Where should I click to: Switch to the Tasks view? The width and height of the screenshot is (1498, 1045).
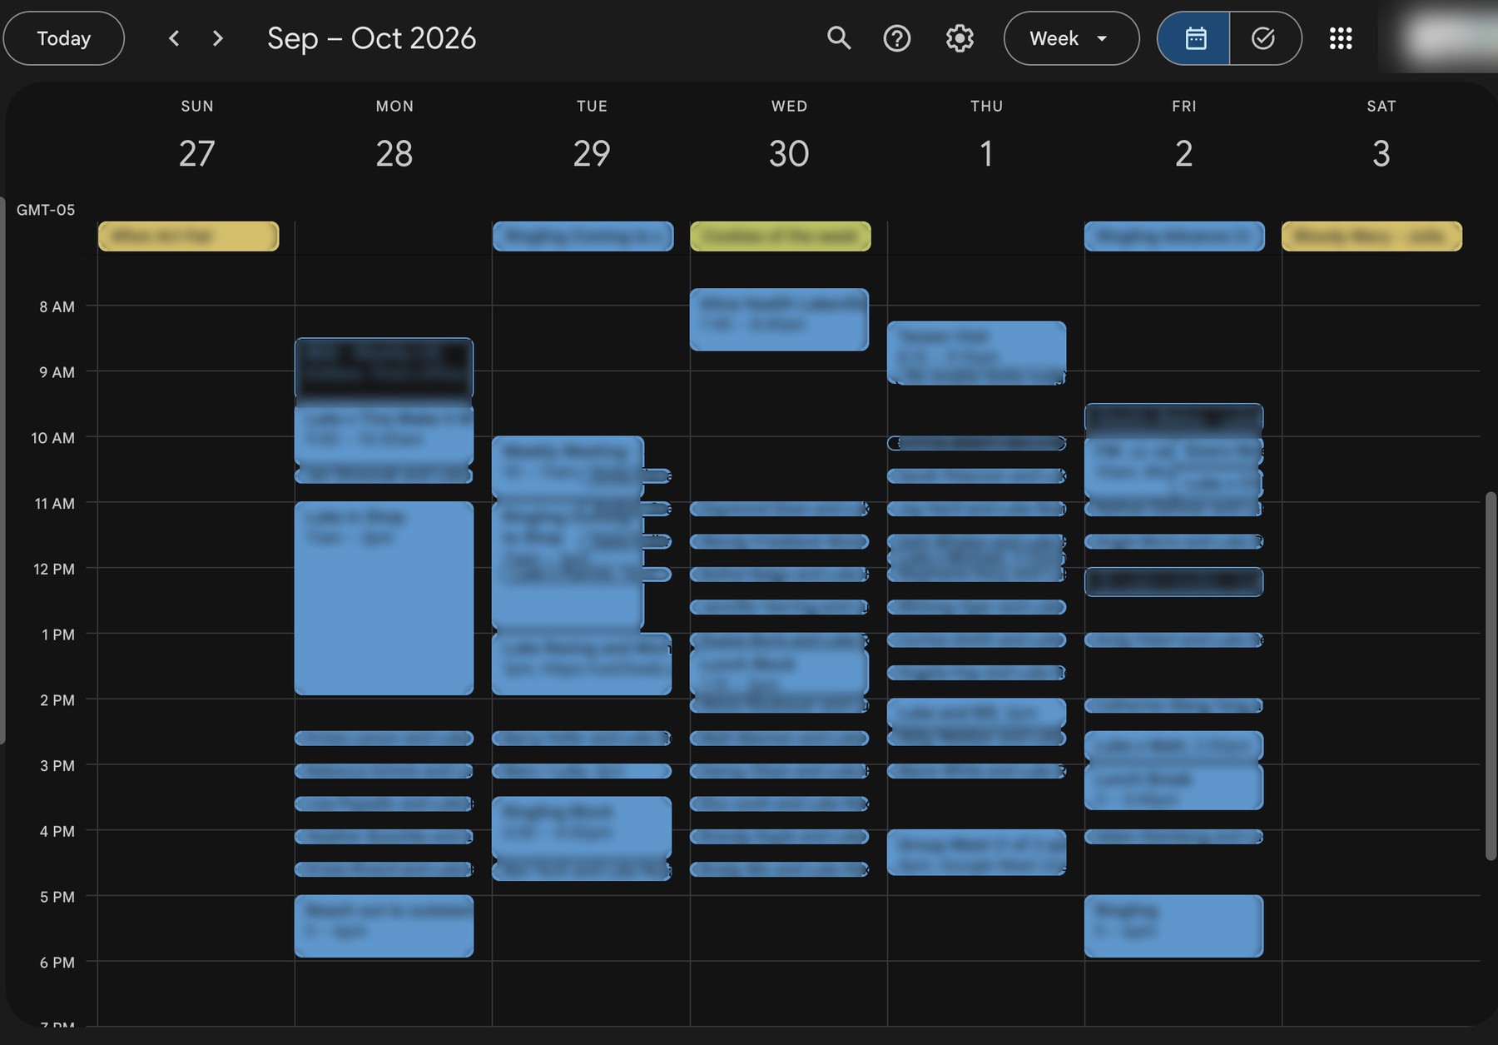click(1265, 38)
